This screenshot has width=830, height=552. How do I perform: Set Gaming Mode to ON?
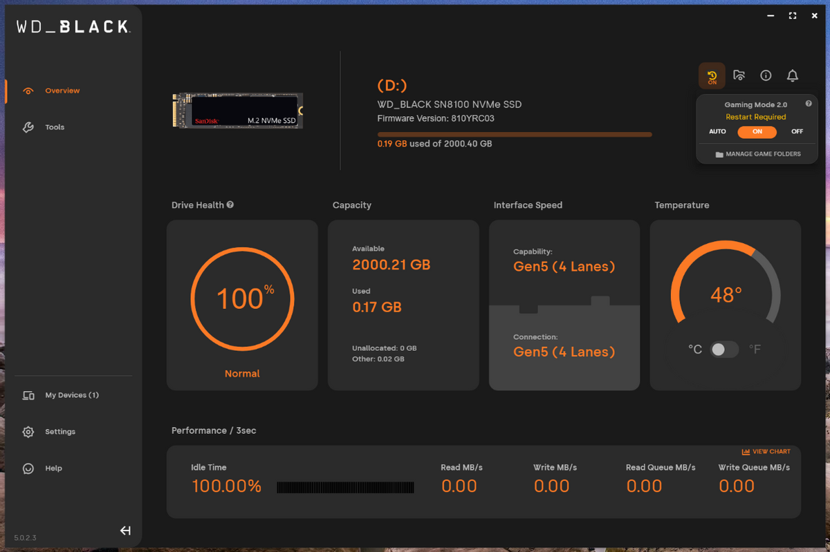757,131
